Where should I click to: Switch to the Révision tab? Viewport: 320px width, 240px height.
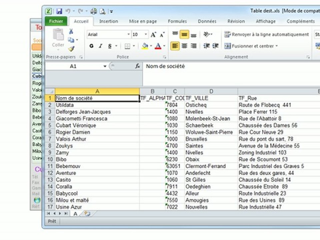click(236, 21)
